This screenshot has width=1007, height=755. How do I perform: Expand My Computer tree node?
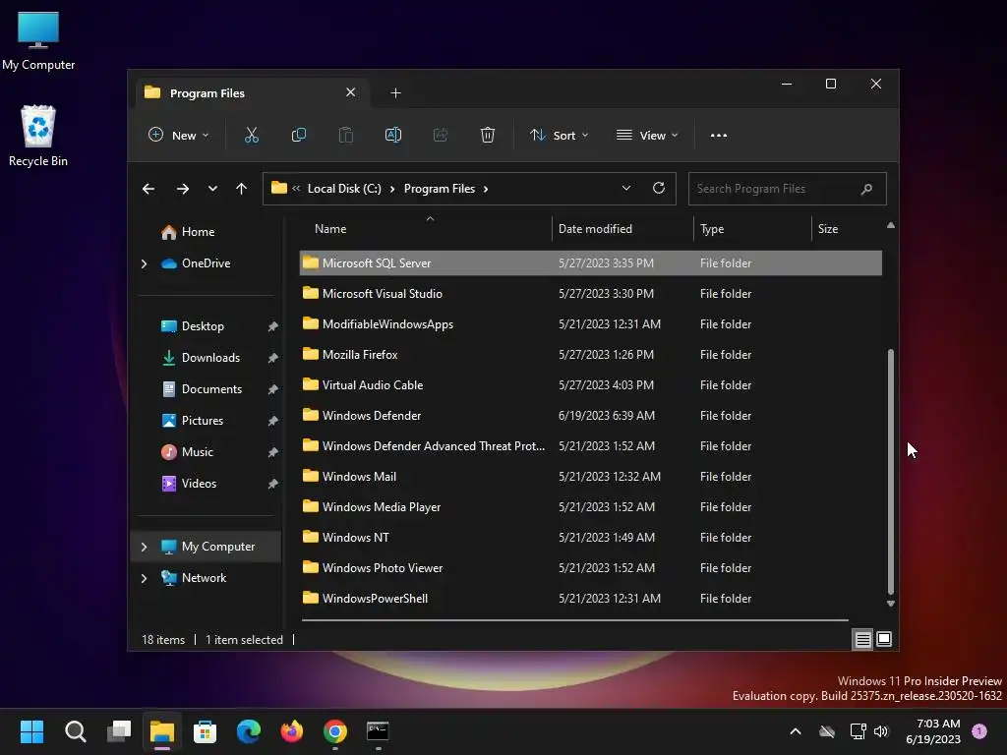coord(144,547)
